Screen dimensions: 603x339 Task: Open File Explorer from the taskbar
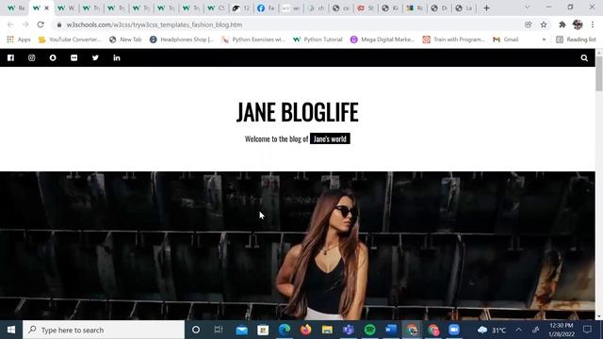click(327, 330)
